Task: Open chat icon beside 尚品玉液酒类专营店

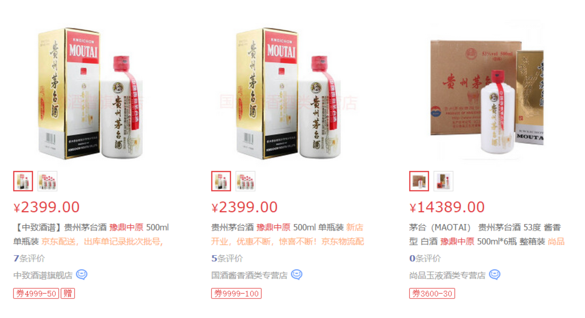Action: point(494,275)
